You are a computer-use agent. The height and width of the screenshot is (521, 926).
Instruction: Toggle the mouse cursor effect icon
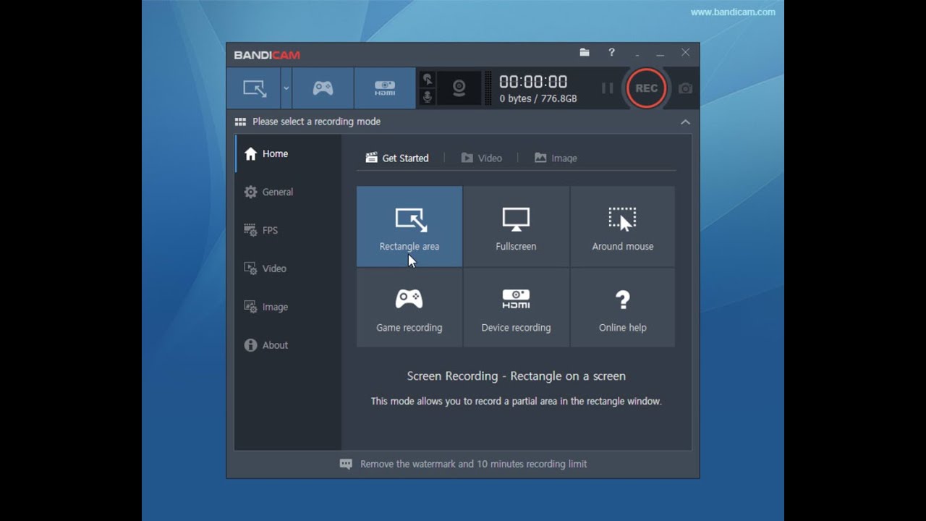click(x=428, y=80)
